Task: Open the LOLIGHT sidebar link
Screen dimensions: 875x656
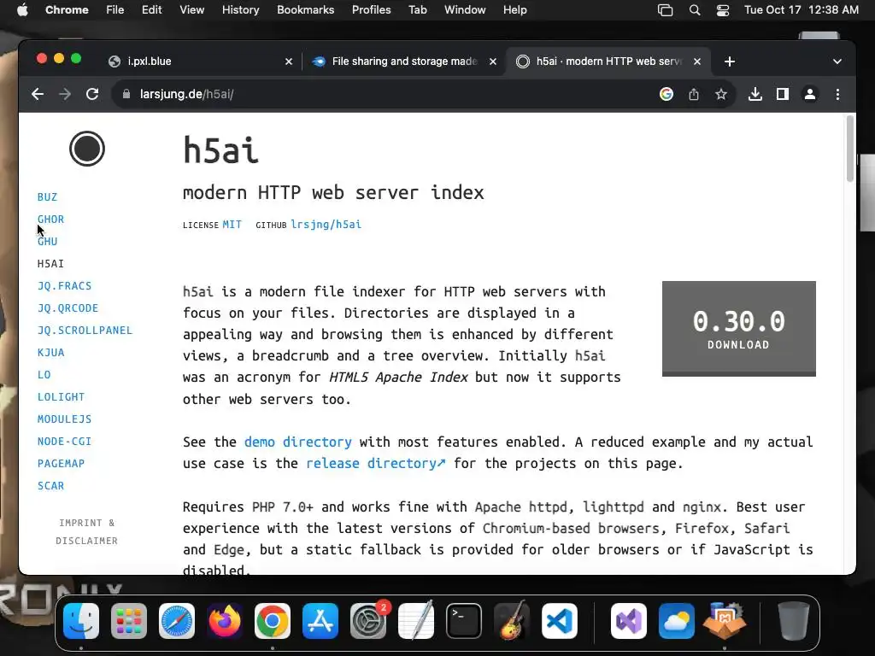Action: coord(61,396)
